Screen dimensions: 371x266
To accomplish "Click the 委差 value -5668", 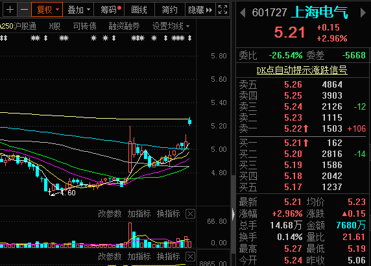I will tap(354, 55).
